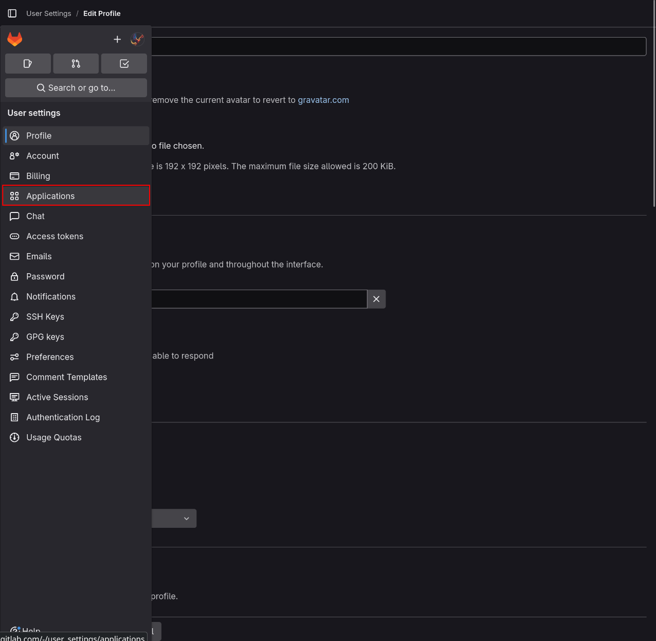Viewport: 656px width, 641px height.
Task: Open the to-do list checkmark icon
Action: pyautogui.click(x=124, y=63)
